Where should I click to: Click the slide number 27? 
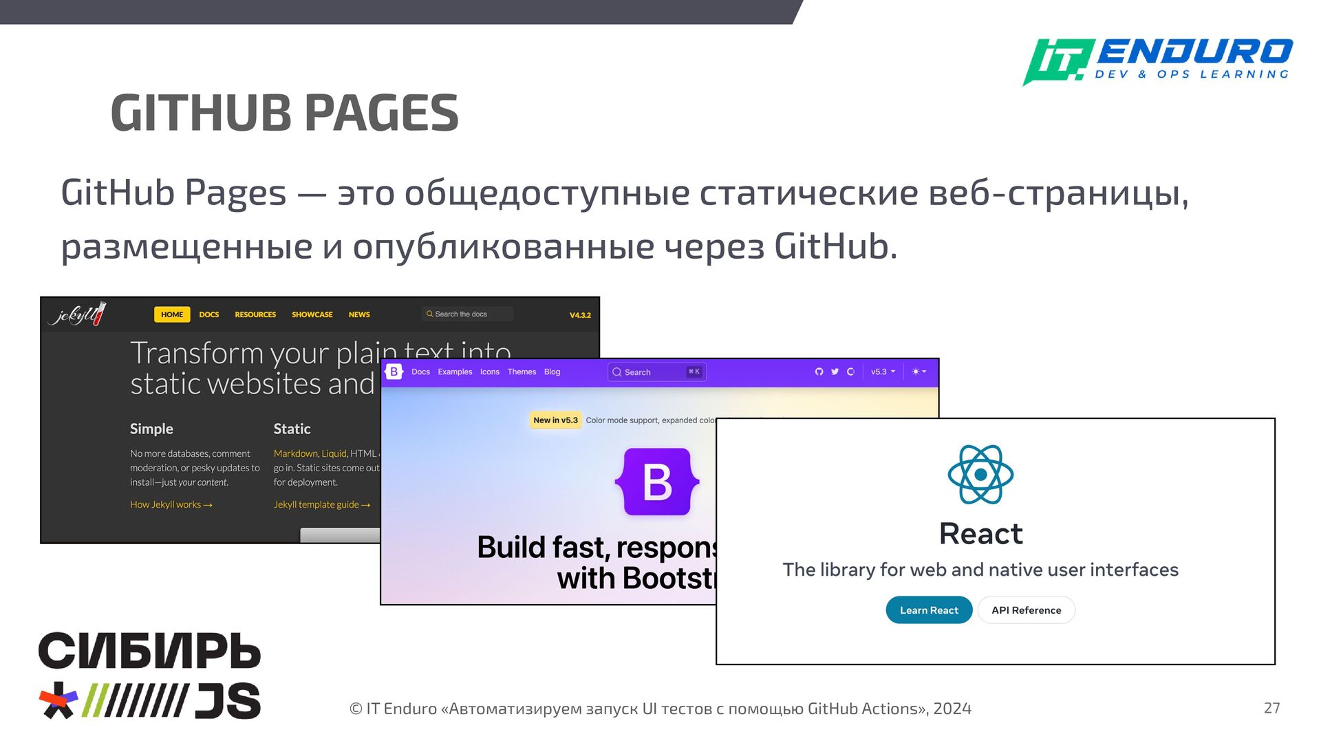coord(1271,708)
